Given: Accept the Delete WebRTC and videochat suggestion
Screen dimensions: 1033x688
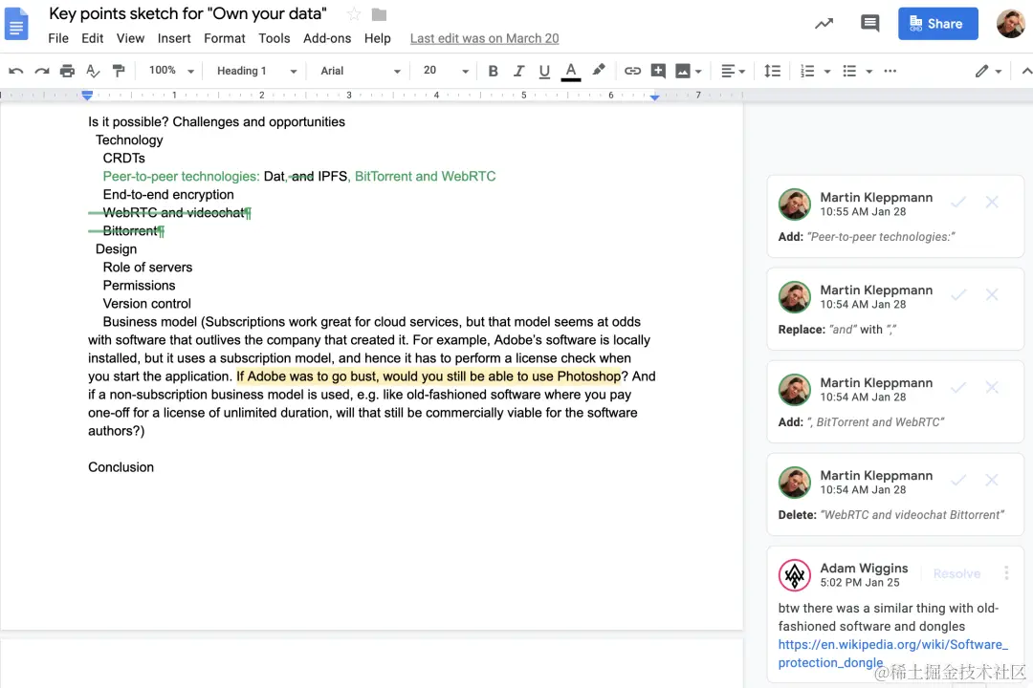Looking at the screenshot, I should 958,481.
